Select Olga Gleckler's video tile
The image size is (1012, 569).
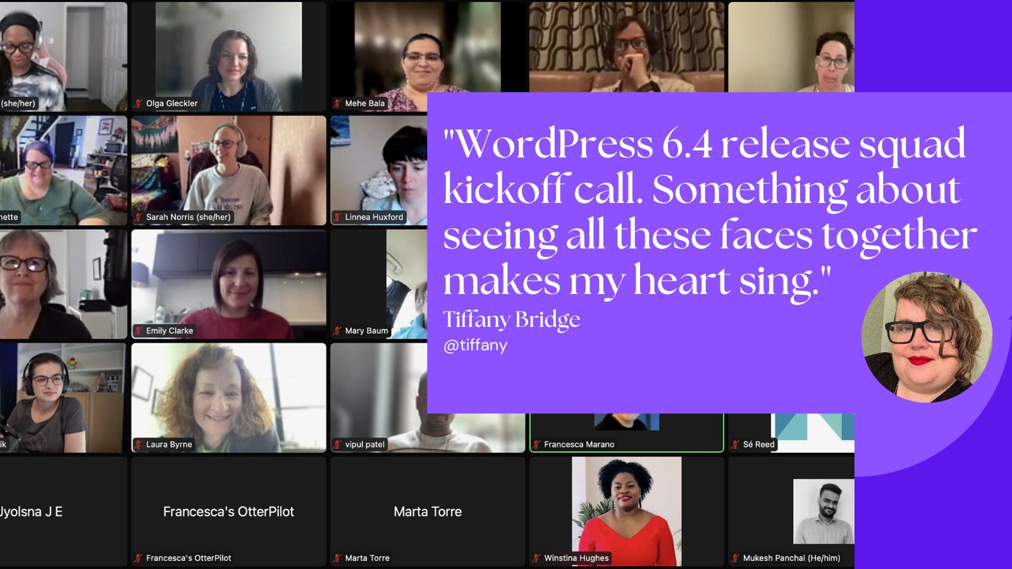point(228,57)
